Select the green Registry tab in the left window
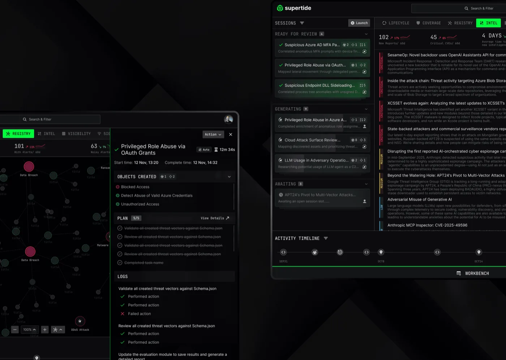 18,134
